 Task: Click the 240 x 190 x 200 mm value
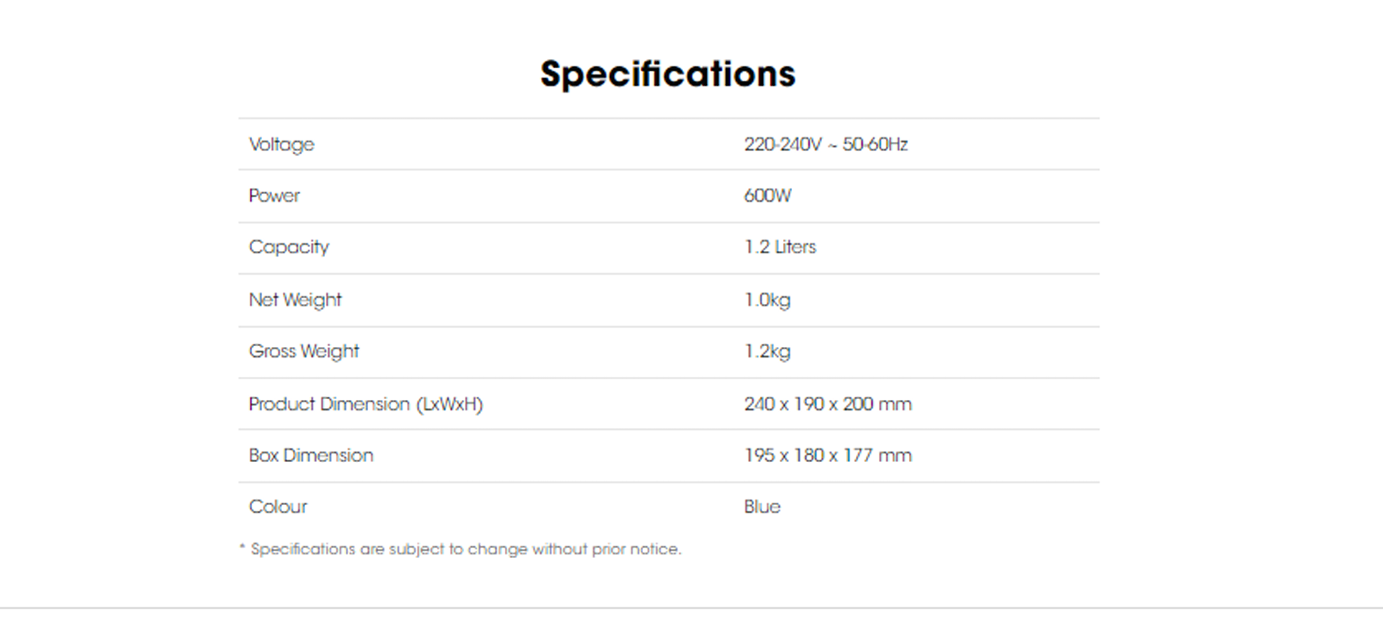click(827, 404)
